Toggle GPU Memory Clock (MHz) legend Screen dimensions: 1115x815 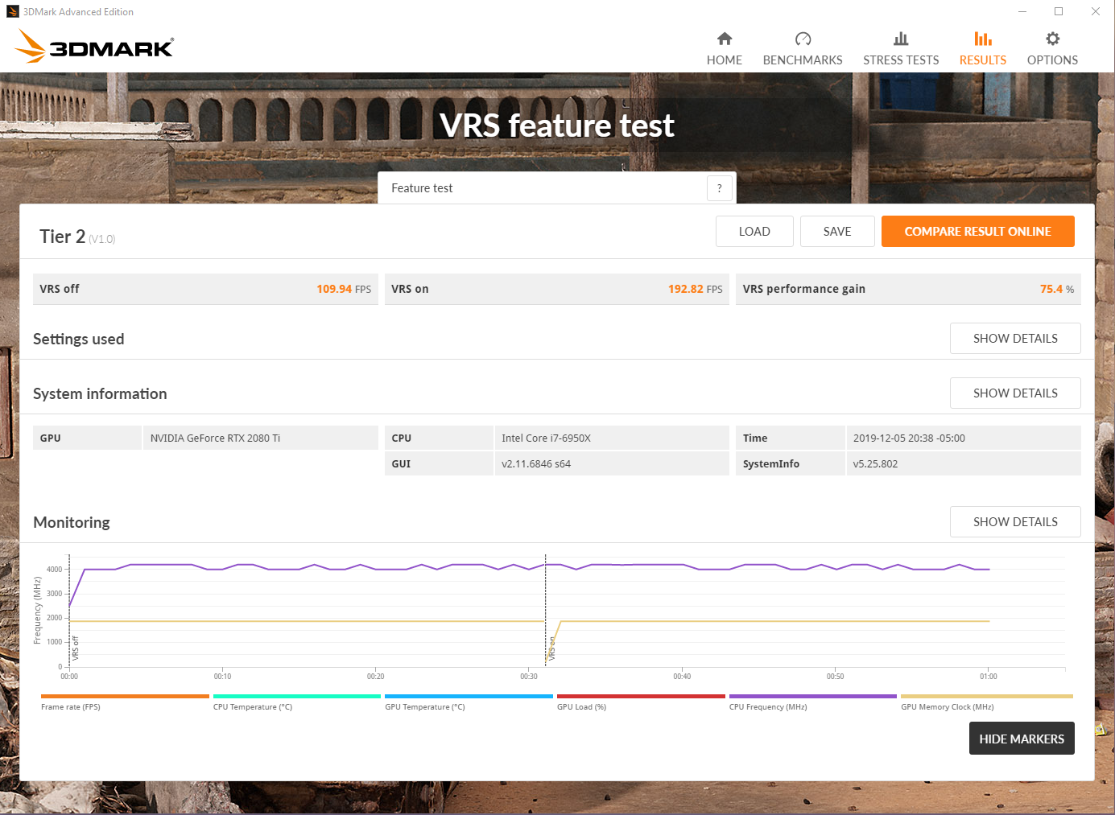[x=987, y=702]
